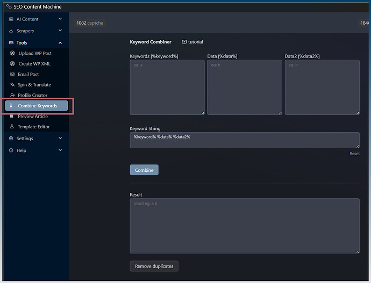Click the Reset link
The image size is (371, 283).
(354, 154)
